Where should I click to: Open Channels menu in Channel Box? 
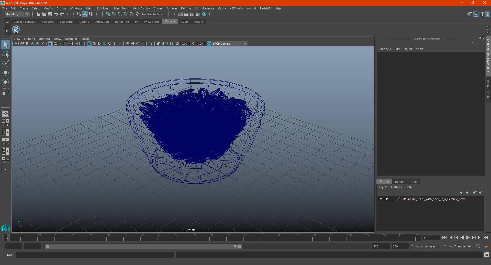(384, 49)
